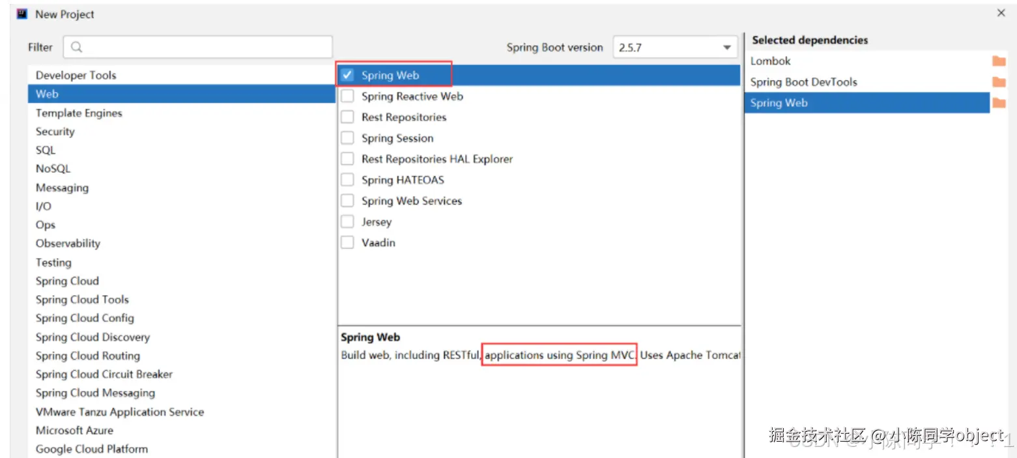The width and height of the screenshot is (1017, 458).
Task: Choose VMware Tanzu Application Service category
Action: (x=181, y=412)
